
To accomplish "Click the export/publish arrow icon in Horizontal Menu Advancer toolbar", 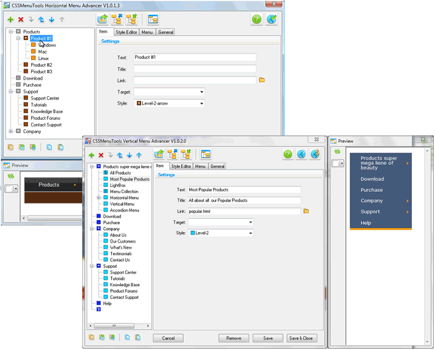I will click(103, 19).
